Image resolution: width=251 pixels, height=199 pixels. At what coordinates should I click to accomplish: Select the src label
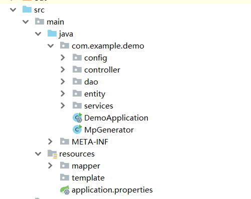tap(40, 10)
